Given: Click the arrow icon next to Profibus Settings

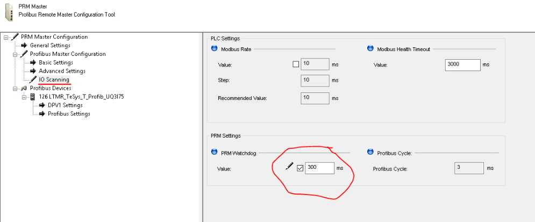Looking at the screenshot, I should pos(42,113).
